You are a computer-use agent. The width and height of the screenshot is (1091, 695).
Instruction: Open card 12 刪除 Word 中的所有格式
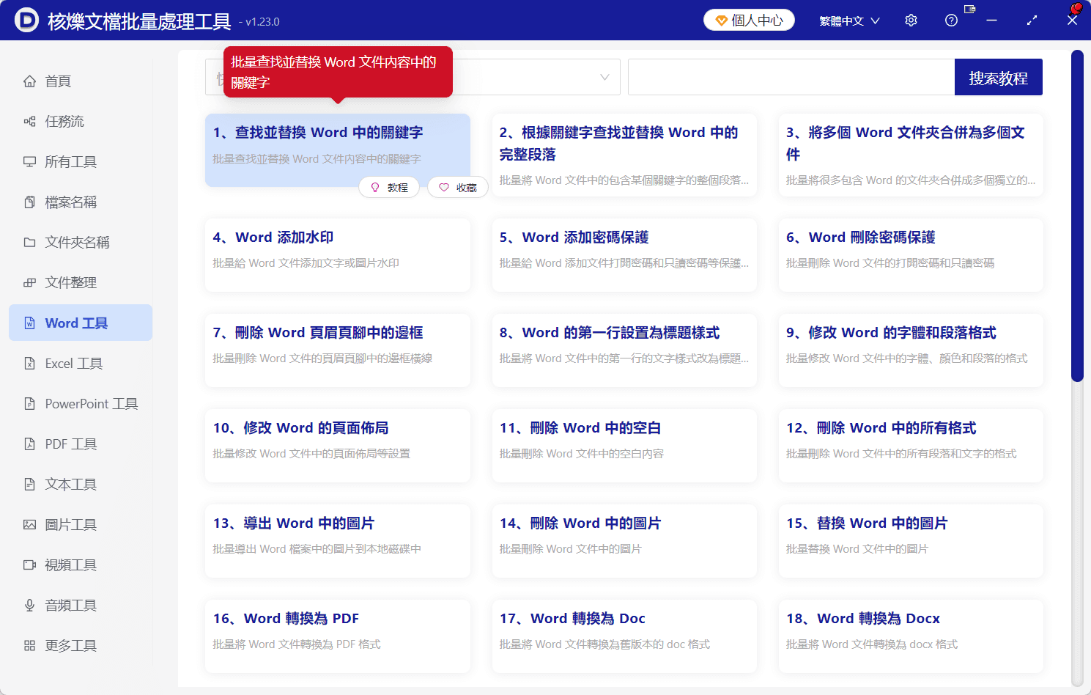pos(911,446)
